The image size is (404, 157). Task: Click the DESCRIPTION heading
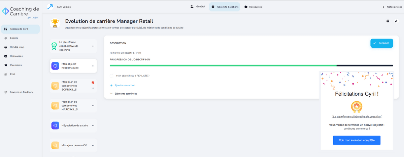[118, 43]
